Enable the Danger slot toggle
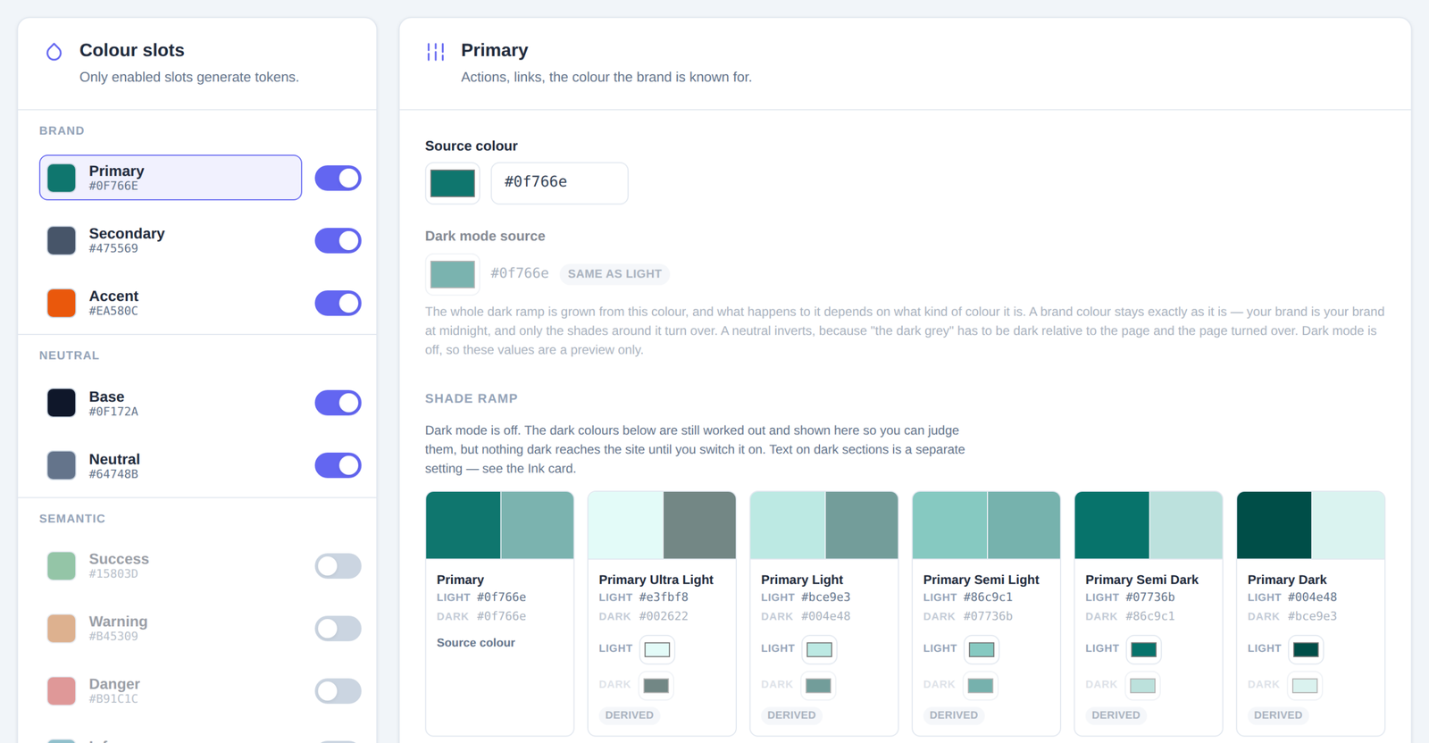 (x=338, y=690)
